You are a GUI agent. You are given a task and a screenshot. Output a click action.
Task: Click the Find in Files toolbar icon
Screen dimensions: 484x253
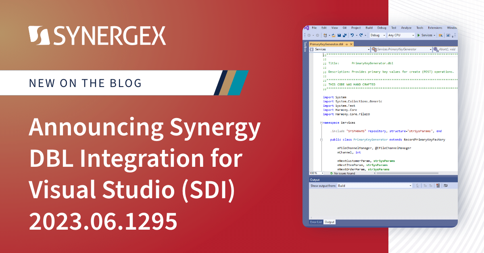coord(441,35)
